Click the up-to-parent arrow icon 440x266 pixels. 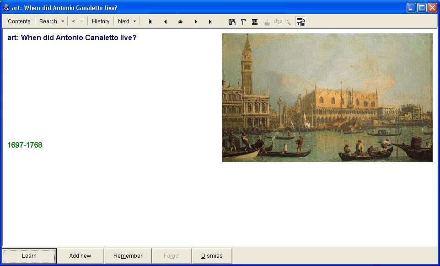180,21
